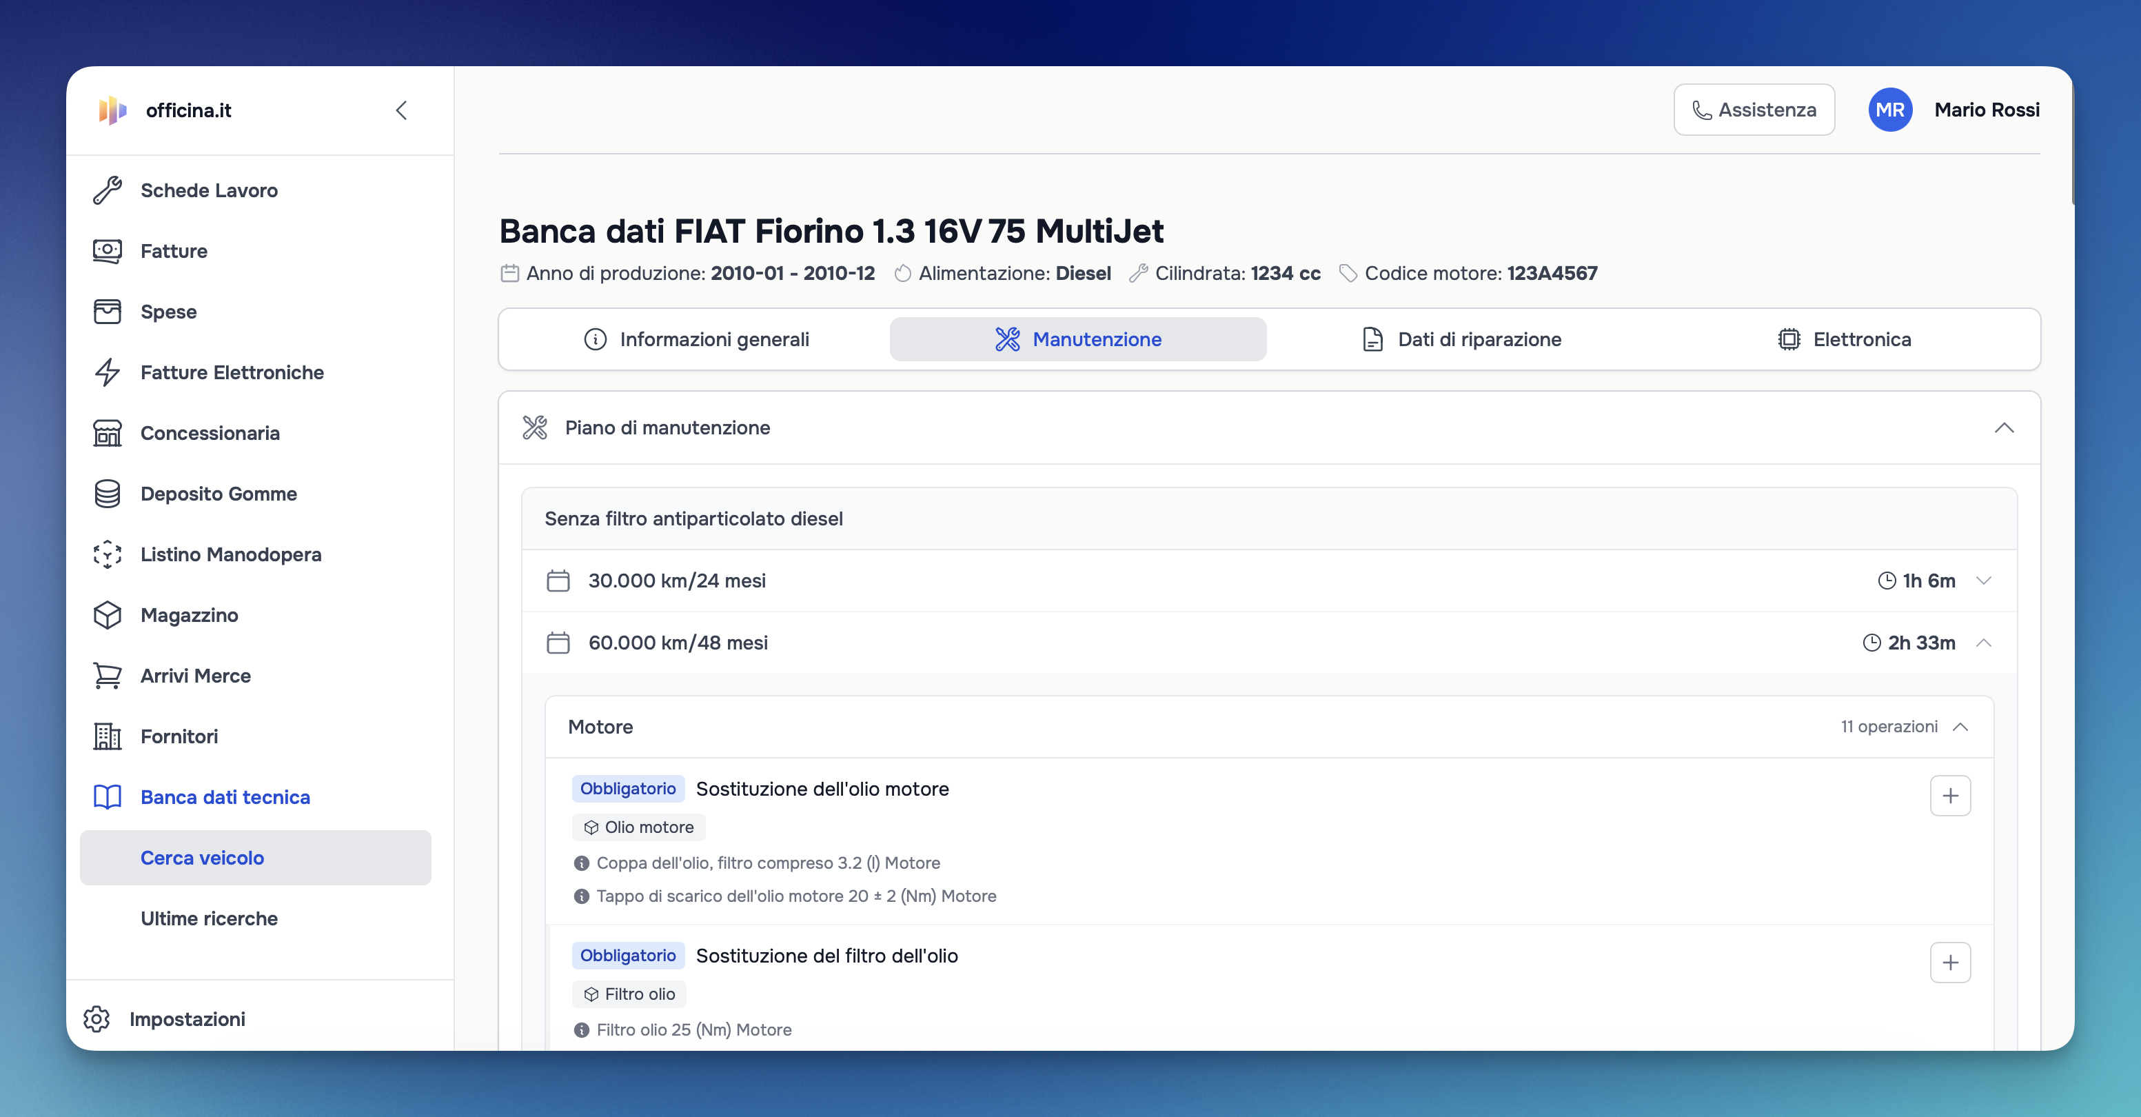Expand the 30.000 km/24 mesi interval

click(x=1984, y=581)
